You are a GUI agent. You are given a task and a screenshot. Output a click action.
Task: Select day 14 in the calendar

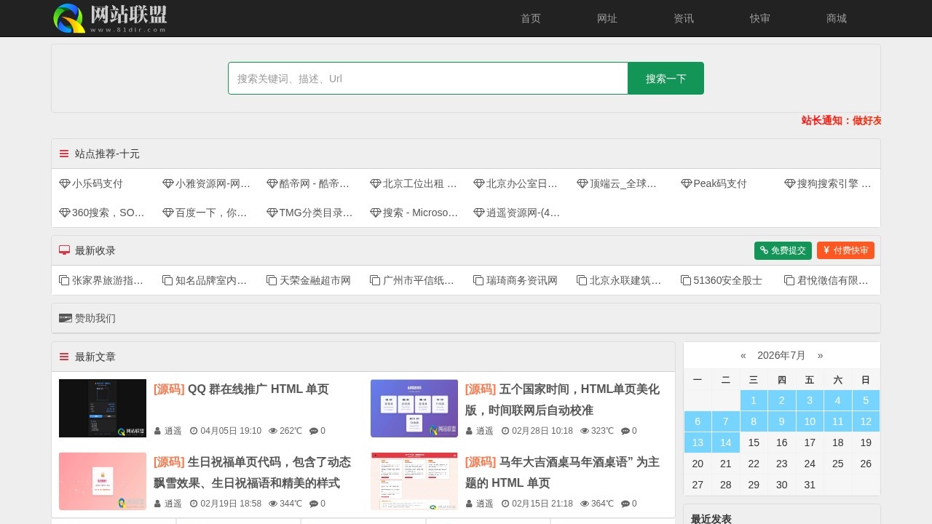[726, 442]
